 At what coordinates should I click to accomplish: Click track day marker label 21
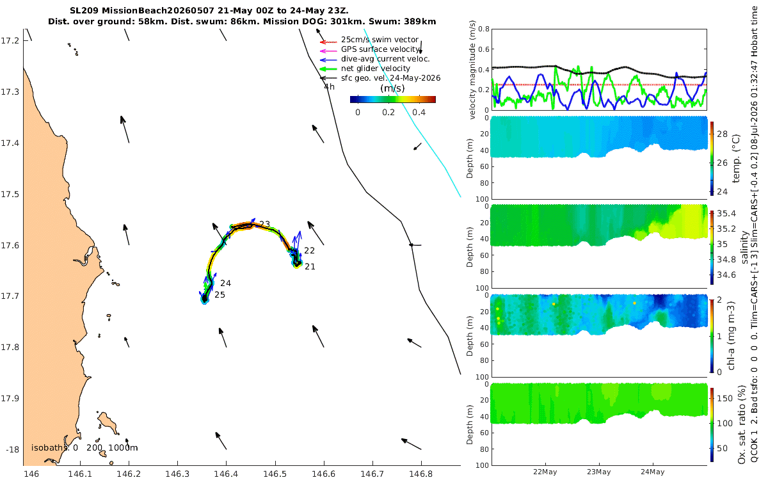310,266
